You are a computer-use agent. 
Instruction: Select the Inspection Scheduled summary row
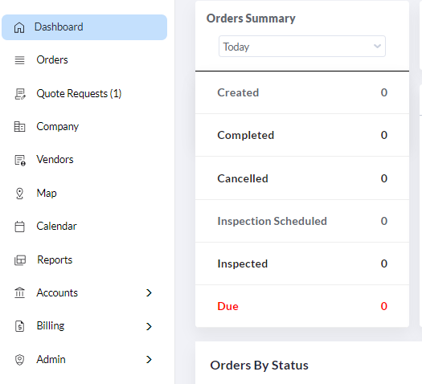point(302,221)
